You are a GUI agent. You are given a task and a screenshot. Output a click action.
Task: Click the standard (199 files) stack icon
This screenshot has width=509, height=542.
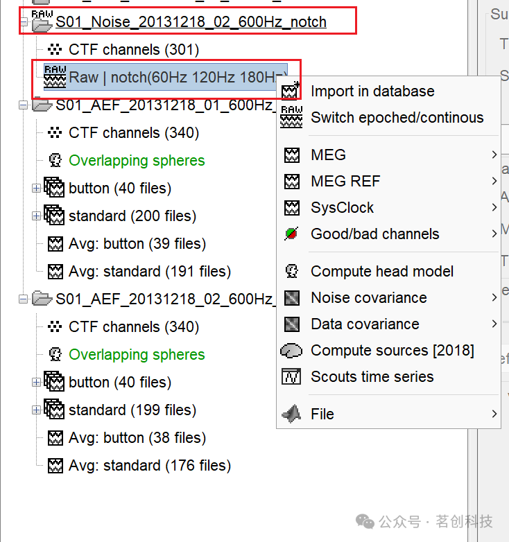point(54,410)
